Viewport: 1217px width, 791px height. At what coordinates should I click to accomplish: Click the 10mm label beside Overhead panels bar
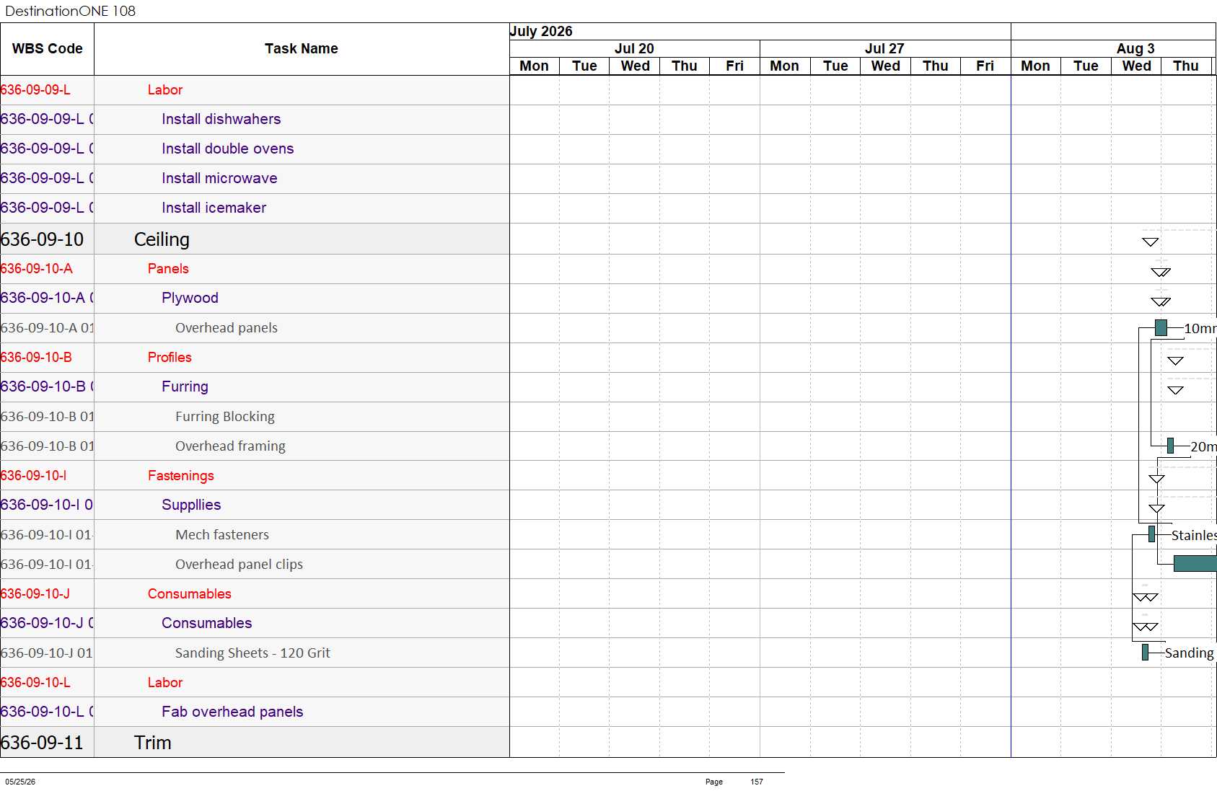point(1200,329)
